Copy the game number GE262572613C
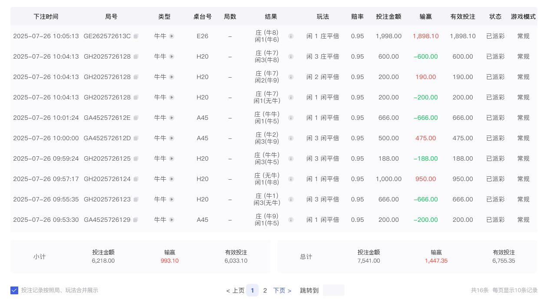 coord(136,36)
